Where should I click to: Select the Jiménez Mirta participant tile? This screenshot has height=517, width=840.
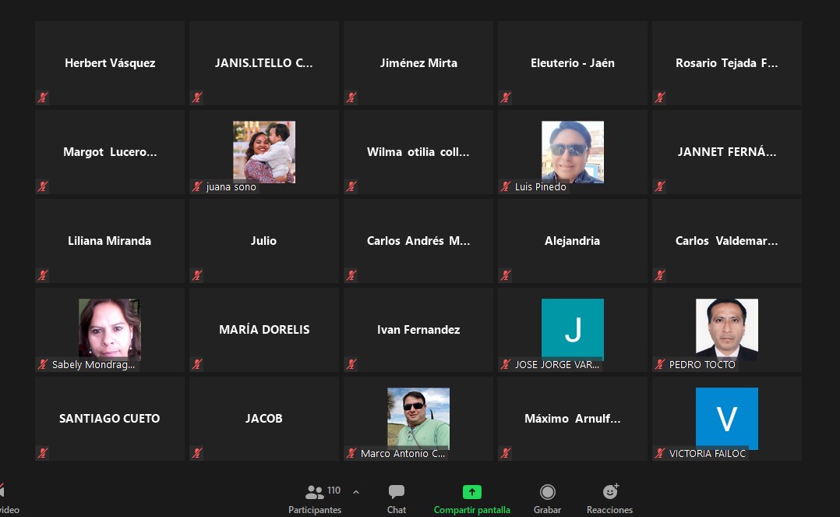click(418, 63)
